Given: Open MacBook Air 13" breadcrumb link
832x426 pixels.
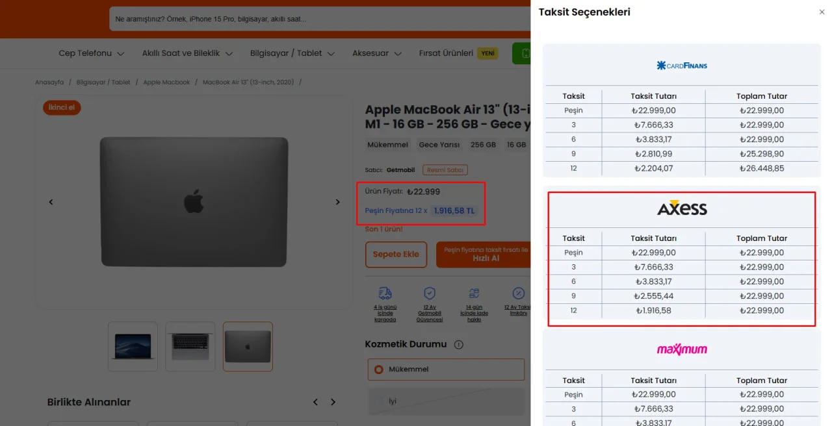Looking at the screenshot, I should (248, 82).
